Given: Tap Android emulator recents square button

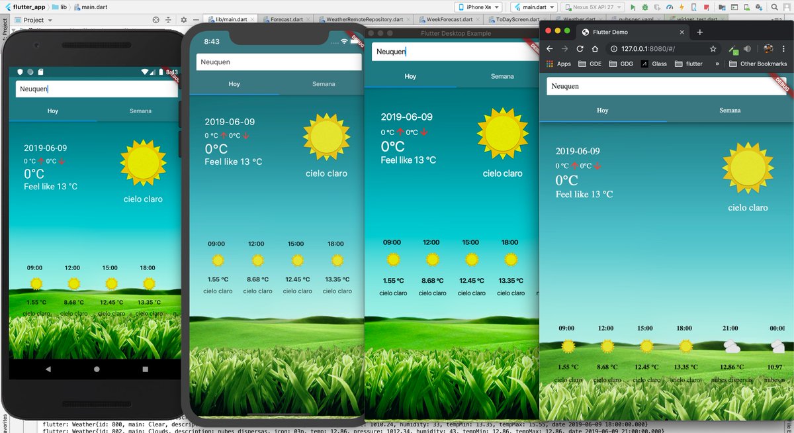Looking at the screenshot, I should click(x=146, y=369).
